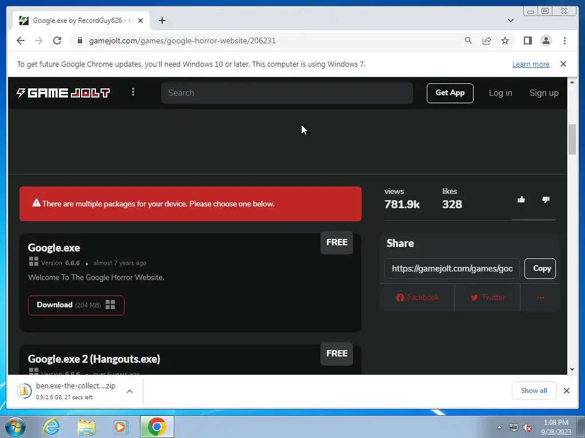Image resolution: width=585 pixels, height=438 pixels.
Task: Click the Windows icon beside Version 6.6.6
Action: (x=34, y=261)
